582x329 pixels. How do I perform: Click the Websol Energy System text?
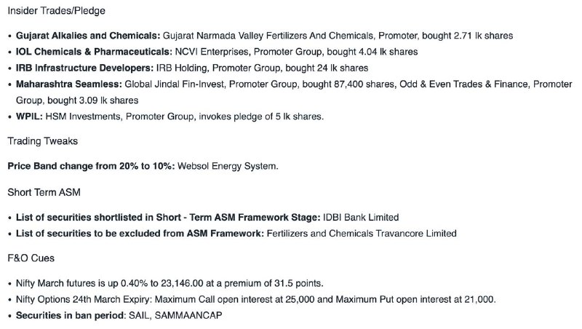[x=228, y=166]
